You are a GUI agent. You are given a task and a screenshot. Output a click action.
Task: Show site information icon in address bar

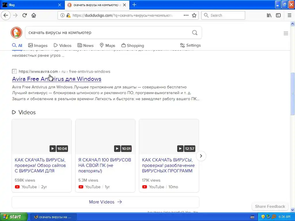(x=63, y=16)
